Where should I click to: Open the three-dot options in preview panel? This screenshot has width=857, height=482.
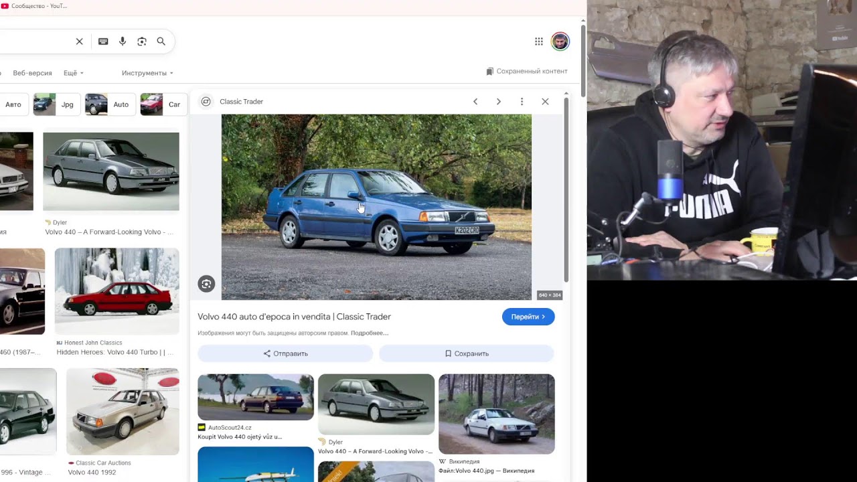pyautogui.click(x=522, y=102)
